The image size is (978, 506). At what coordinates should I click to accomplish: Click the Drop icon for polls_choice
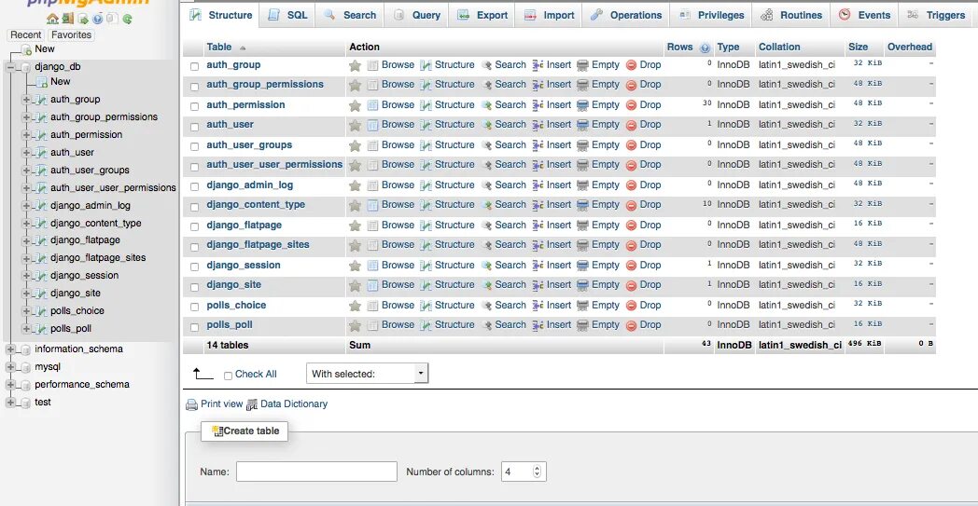[631, 306]
